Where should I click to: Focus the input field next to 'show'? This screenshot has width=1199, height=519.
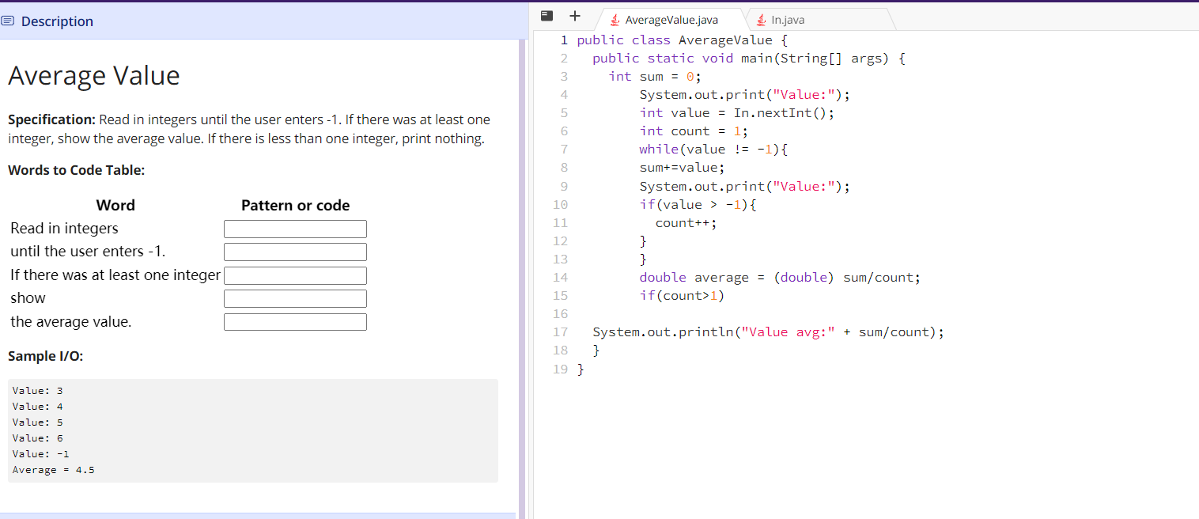pyautogui.click(x=295, y=298)
